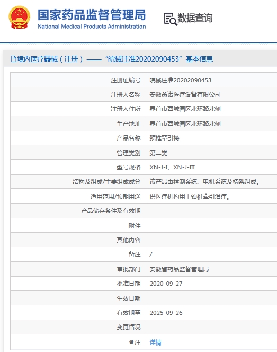This screenshot has width=277, height=352.
Task: Click the 产品储存条件及有效期 label
Action: pyautogui.click(x=111, y=211)
